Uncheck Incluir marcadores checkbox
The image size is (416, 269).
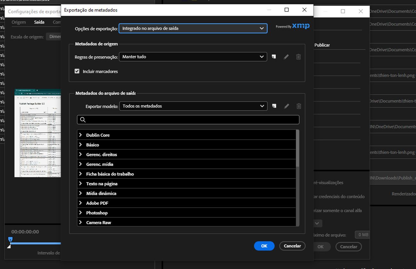pyautogui.click(x=77, y=71)
